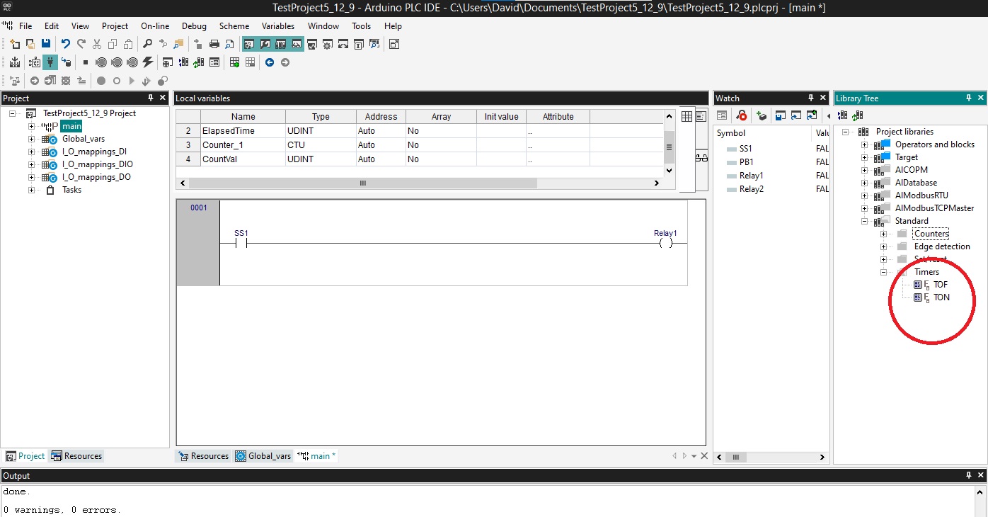The width and height of the screenshot is (988, 517).
Task: Open the Scheme menu
Action: [234, 26]
